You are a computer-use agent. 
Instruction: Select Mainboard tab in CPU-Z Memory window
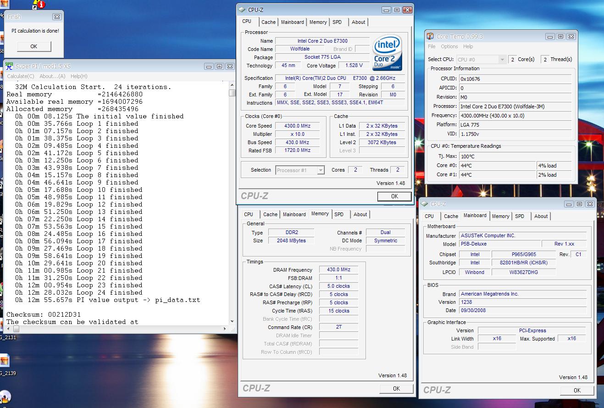tap(294, 214)
